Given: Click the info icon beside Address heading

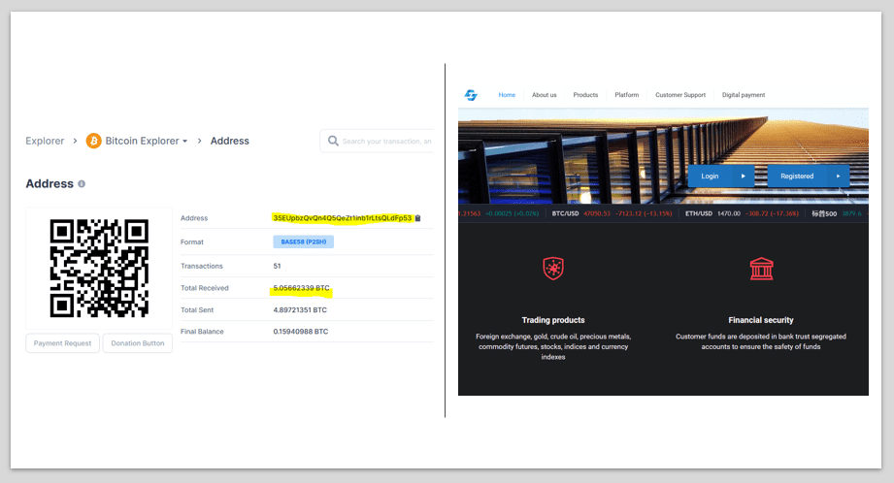Looking at the screenshot, I should click(x=82, y=184).
